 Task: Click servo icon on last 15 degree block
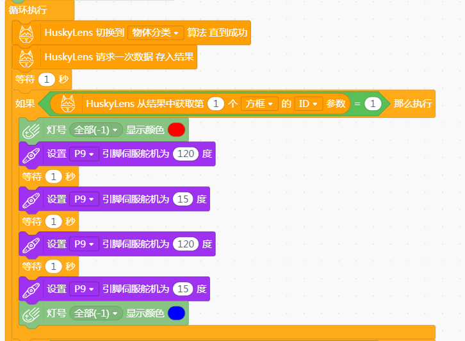point(31,290)
